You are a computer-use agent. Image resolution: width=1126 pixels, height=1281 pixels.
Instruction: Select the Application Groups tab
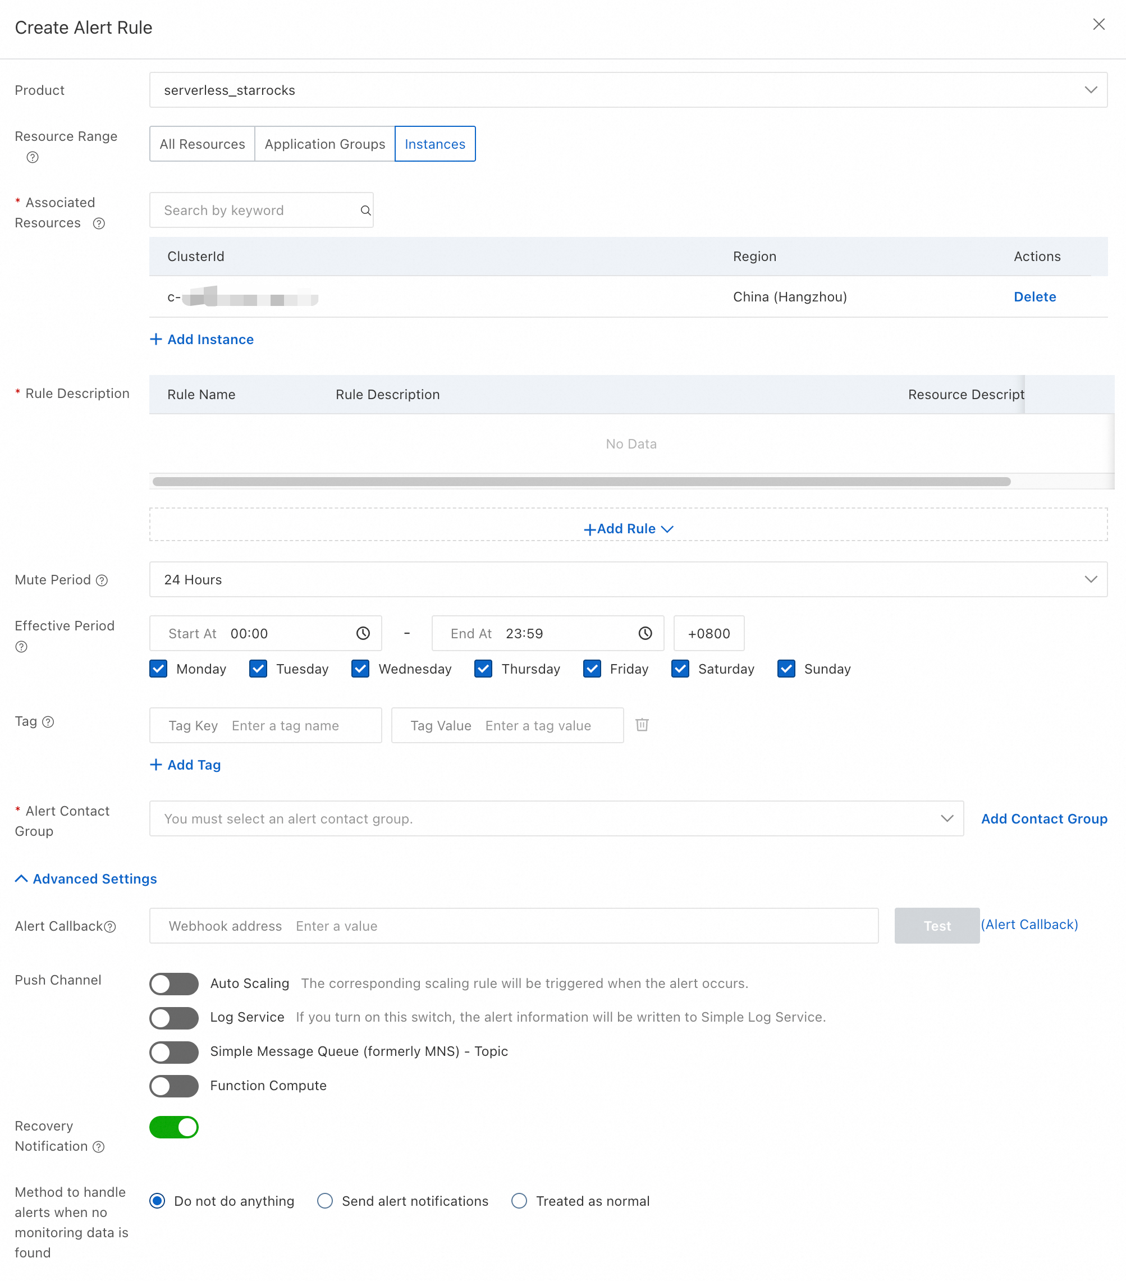pyautogui.click(x=324, y=144)
